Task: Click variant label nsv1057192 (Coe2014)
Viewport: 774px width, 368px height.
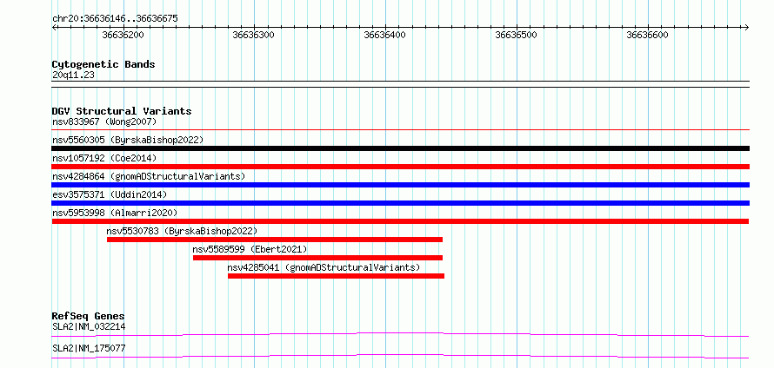Action: coord(104,158)
